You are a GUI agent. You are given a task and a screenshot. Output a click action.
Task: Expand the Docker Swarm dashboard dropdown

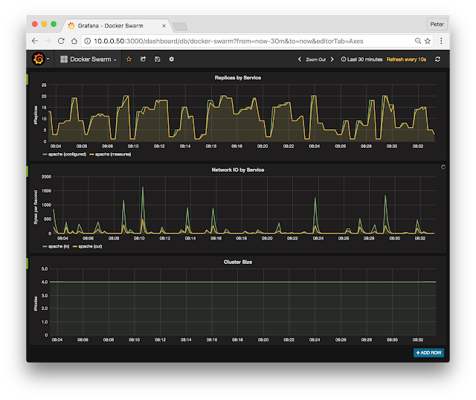click(x=88, y=59)
